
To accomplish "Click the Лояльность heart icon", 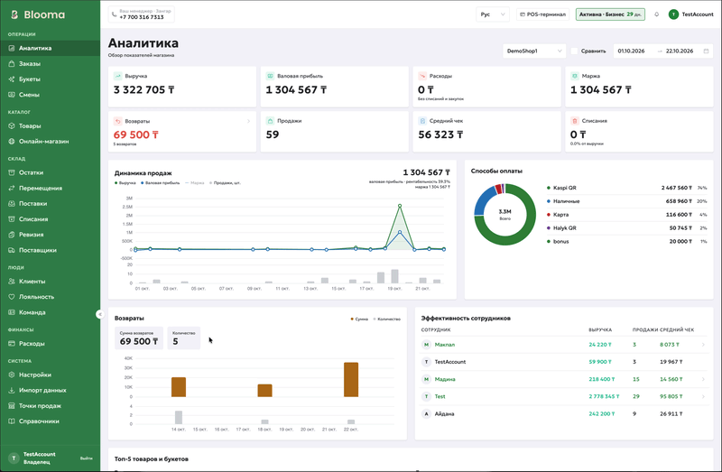I will click(x=12, y=297).
